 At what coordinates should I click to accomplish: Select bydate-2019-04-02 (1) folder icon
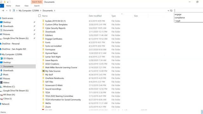(x=43, y=21)
